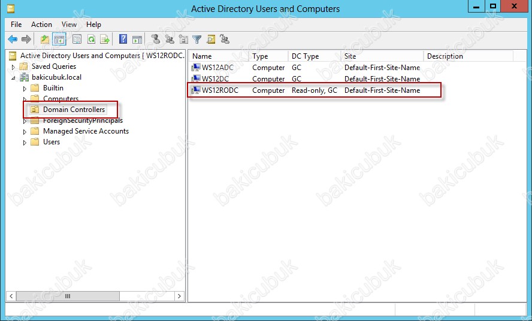532x321 pixels.
Task: Open Help with the question mark icon
Action: (123, 40)
